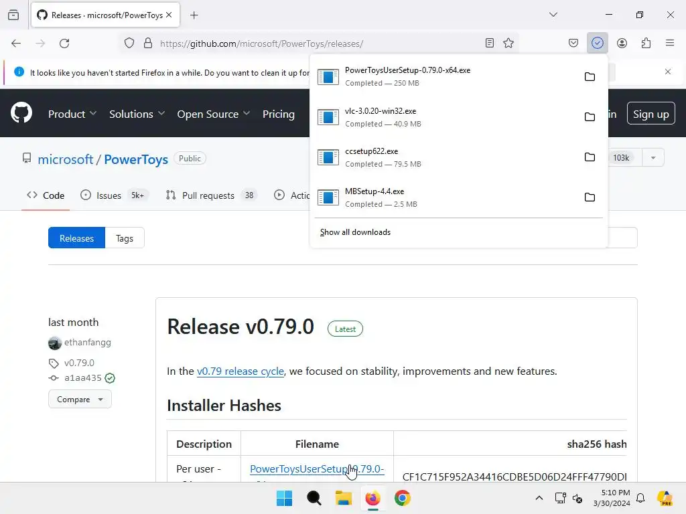Close the Firefox downloads panel button
The height and width of the screenshot is (514, 686).
tap(597, 43)
